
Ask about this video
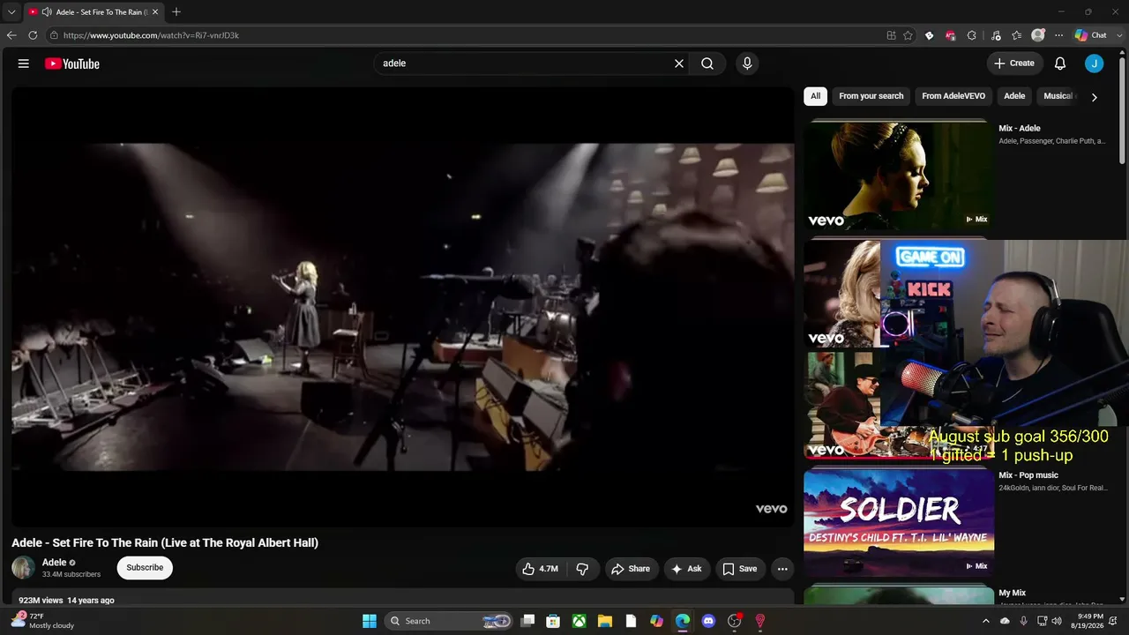[x=686, y=569]
